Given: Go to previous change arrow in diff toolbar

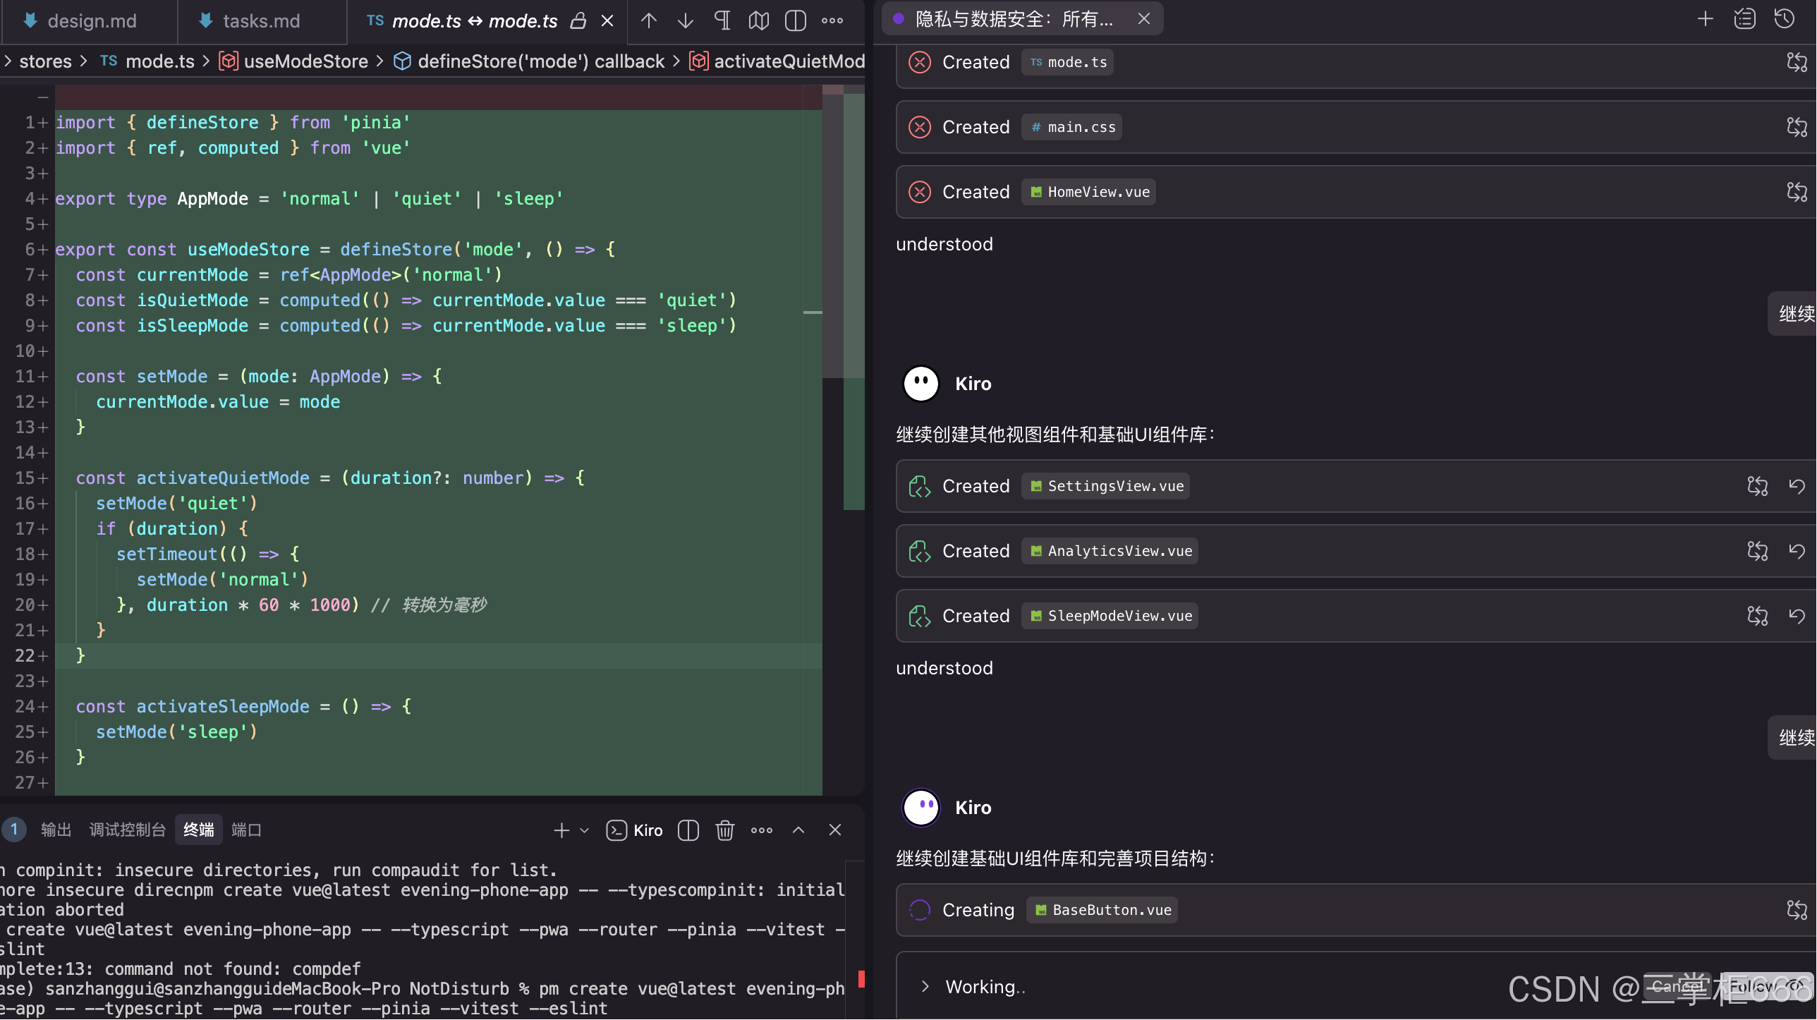Looking at the screenshot, I should [x=648, y=21].
